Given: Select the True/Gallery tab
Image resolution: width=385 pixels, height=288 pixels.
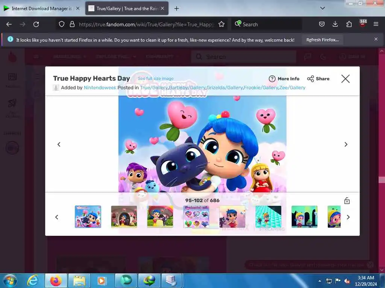Looking at the screenshot, I should click(127, 9).
